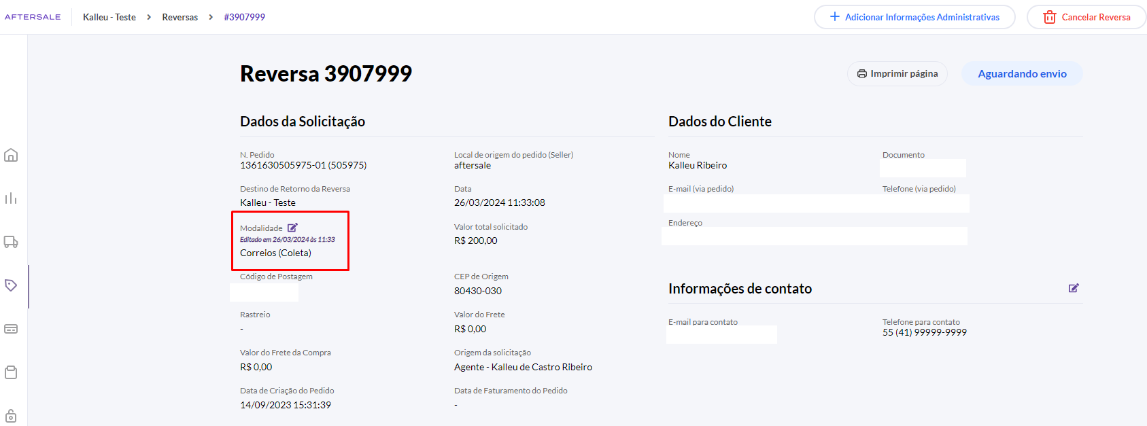1147x426 pixels.
Task: Click the Editado em 26/03/2024 às 11:33 note
Action: tap(288, 239)
